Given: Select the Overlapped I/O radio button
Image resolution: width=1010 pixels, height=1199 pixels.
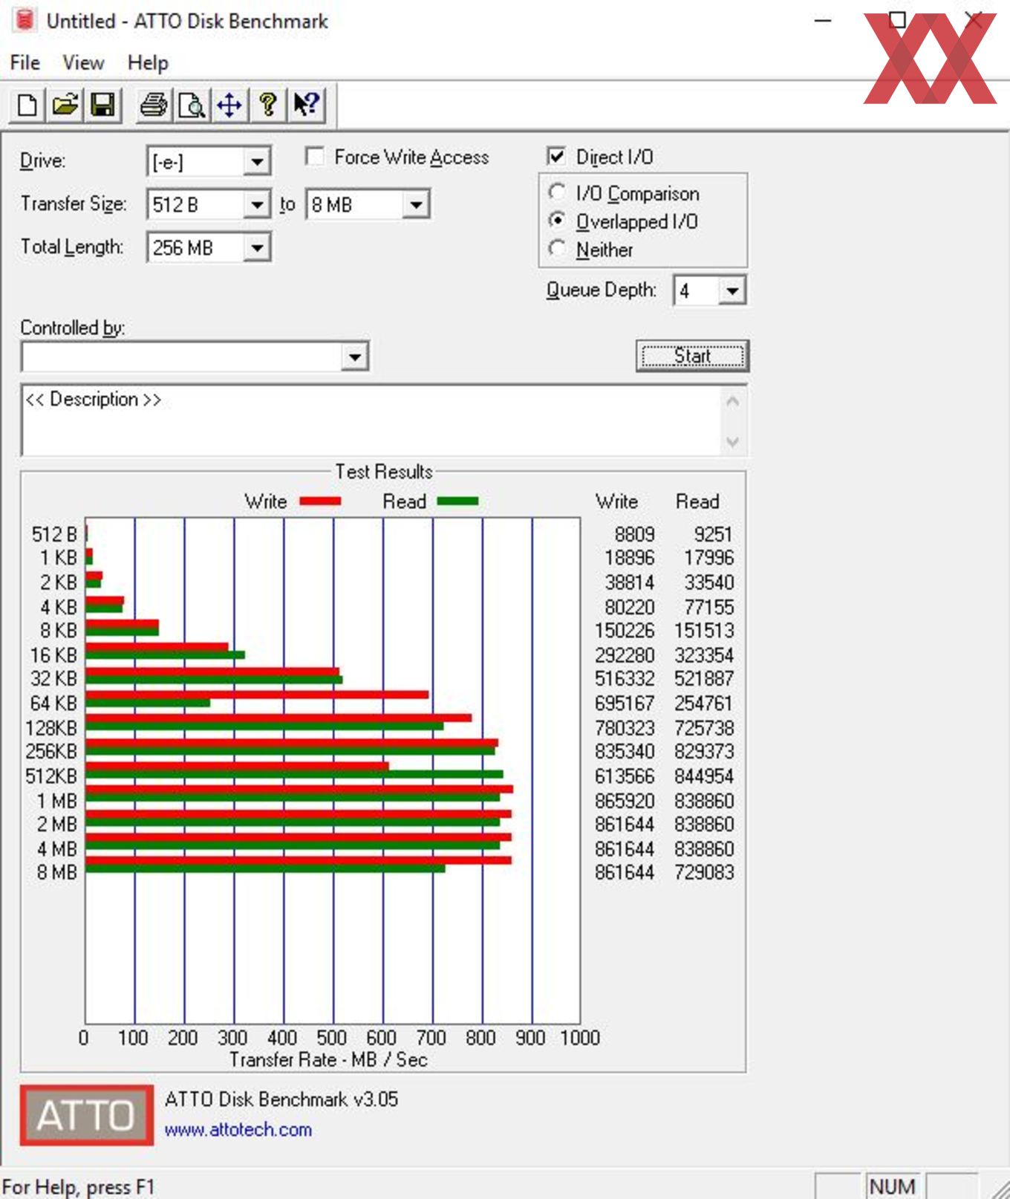Looking at the screenshot, I should pos(557,221).
